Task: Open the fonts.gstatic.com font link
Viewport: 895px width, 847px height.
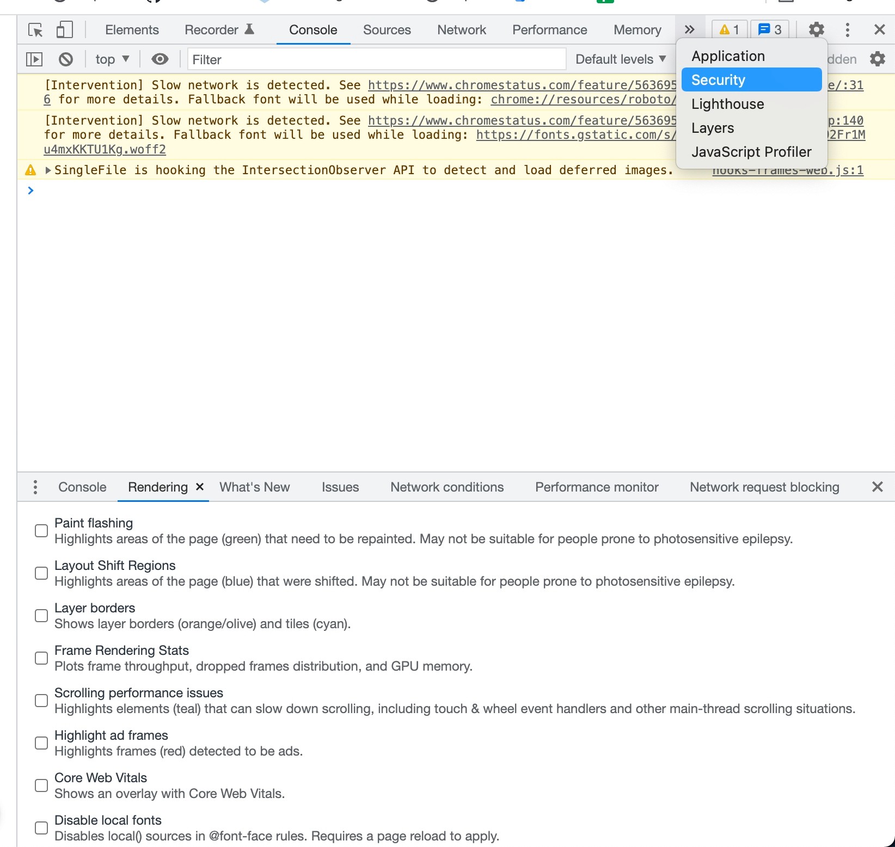Action: click(x=576, y=135)
